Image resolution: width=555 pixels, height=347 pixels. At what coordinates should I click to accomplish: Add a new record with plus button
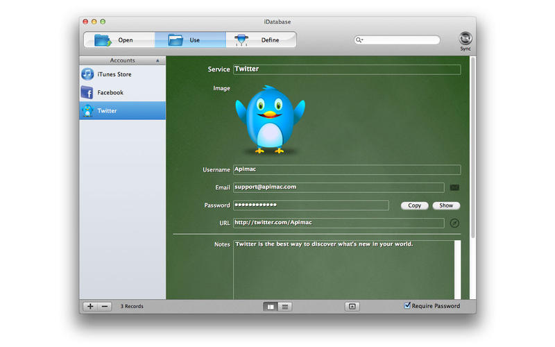(x=90, y=306)
